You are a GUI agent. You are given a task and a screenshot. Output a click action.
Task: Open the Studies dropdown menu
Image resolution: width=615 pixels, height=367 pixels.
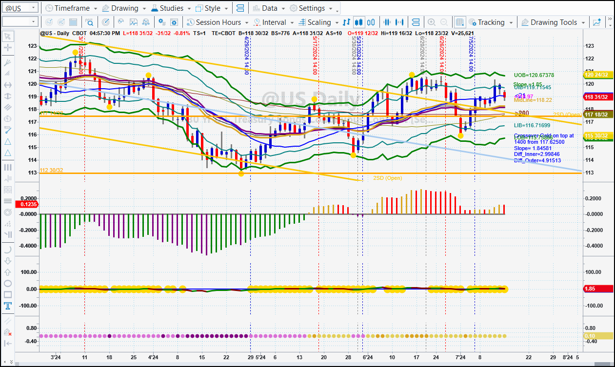click(171, 8)
